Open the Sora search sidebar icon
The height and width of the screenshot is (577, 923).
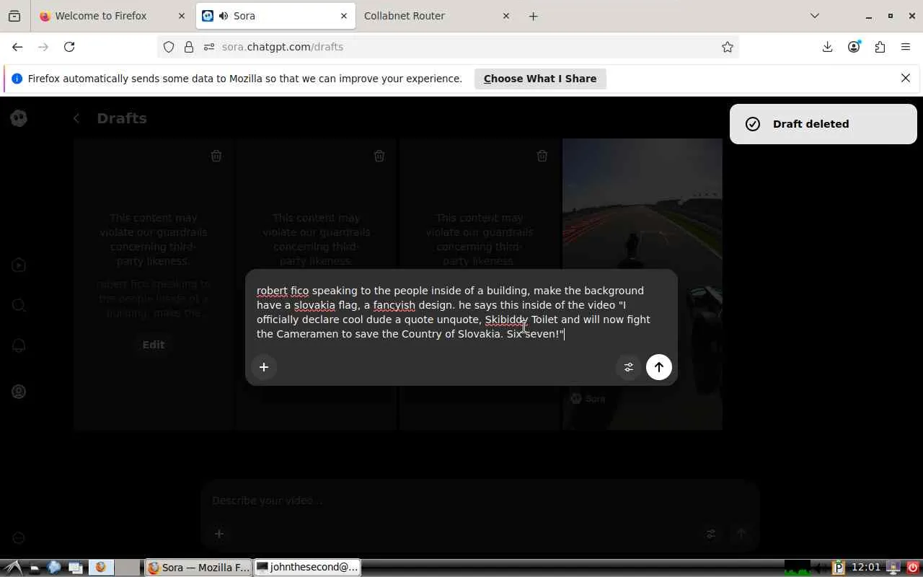[x=19, y=305]
